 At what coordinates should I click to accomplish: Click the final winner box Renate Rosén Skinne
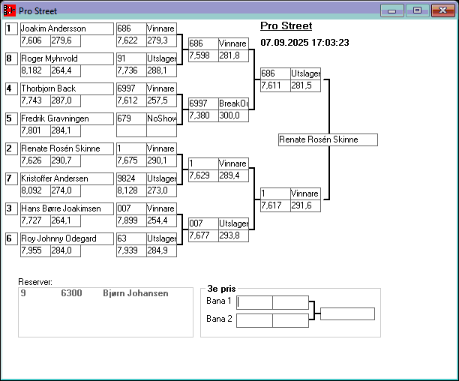(328, 139)
